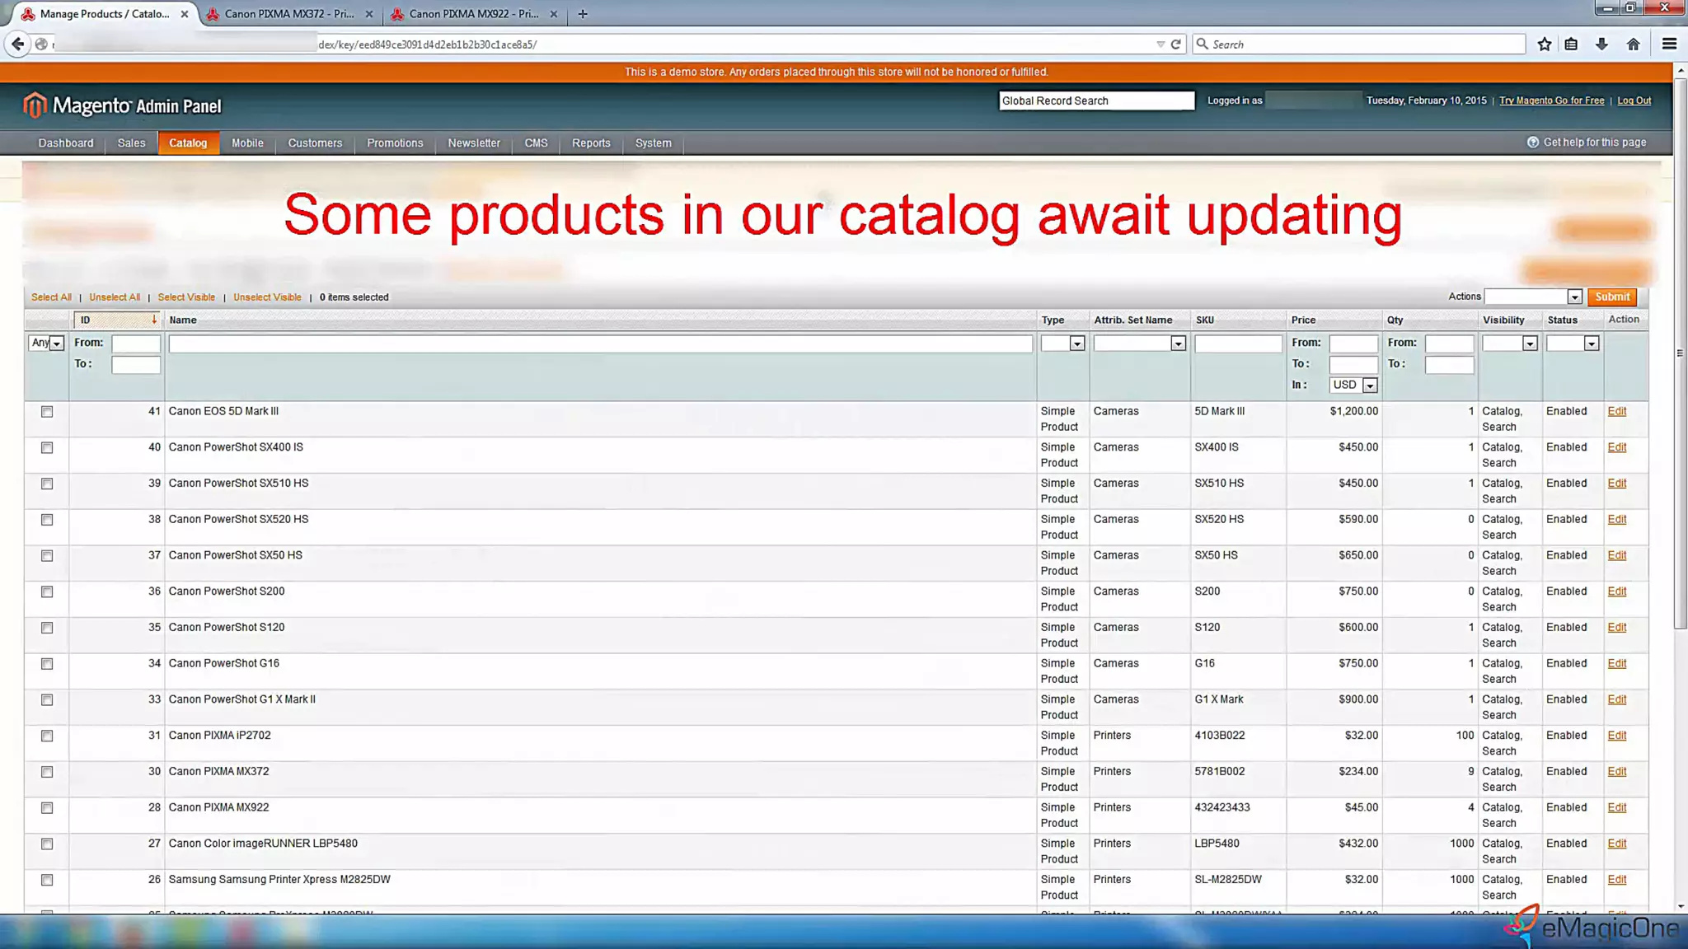Open the Promotions menu
This screenshot has height=949, width=1688.
pos(395,143)
